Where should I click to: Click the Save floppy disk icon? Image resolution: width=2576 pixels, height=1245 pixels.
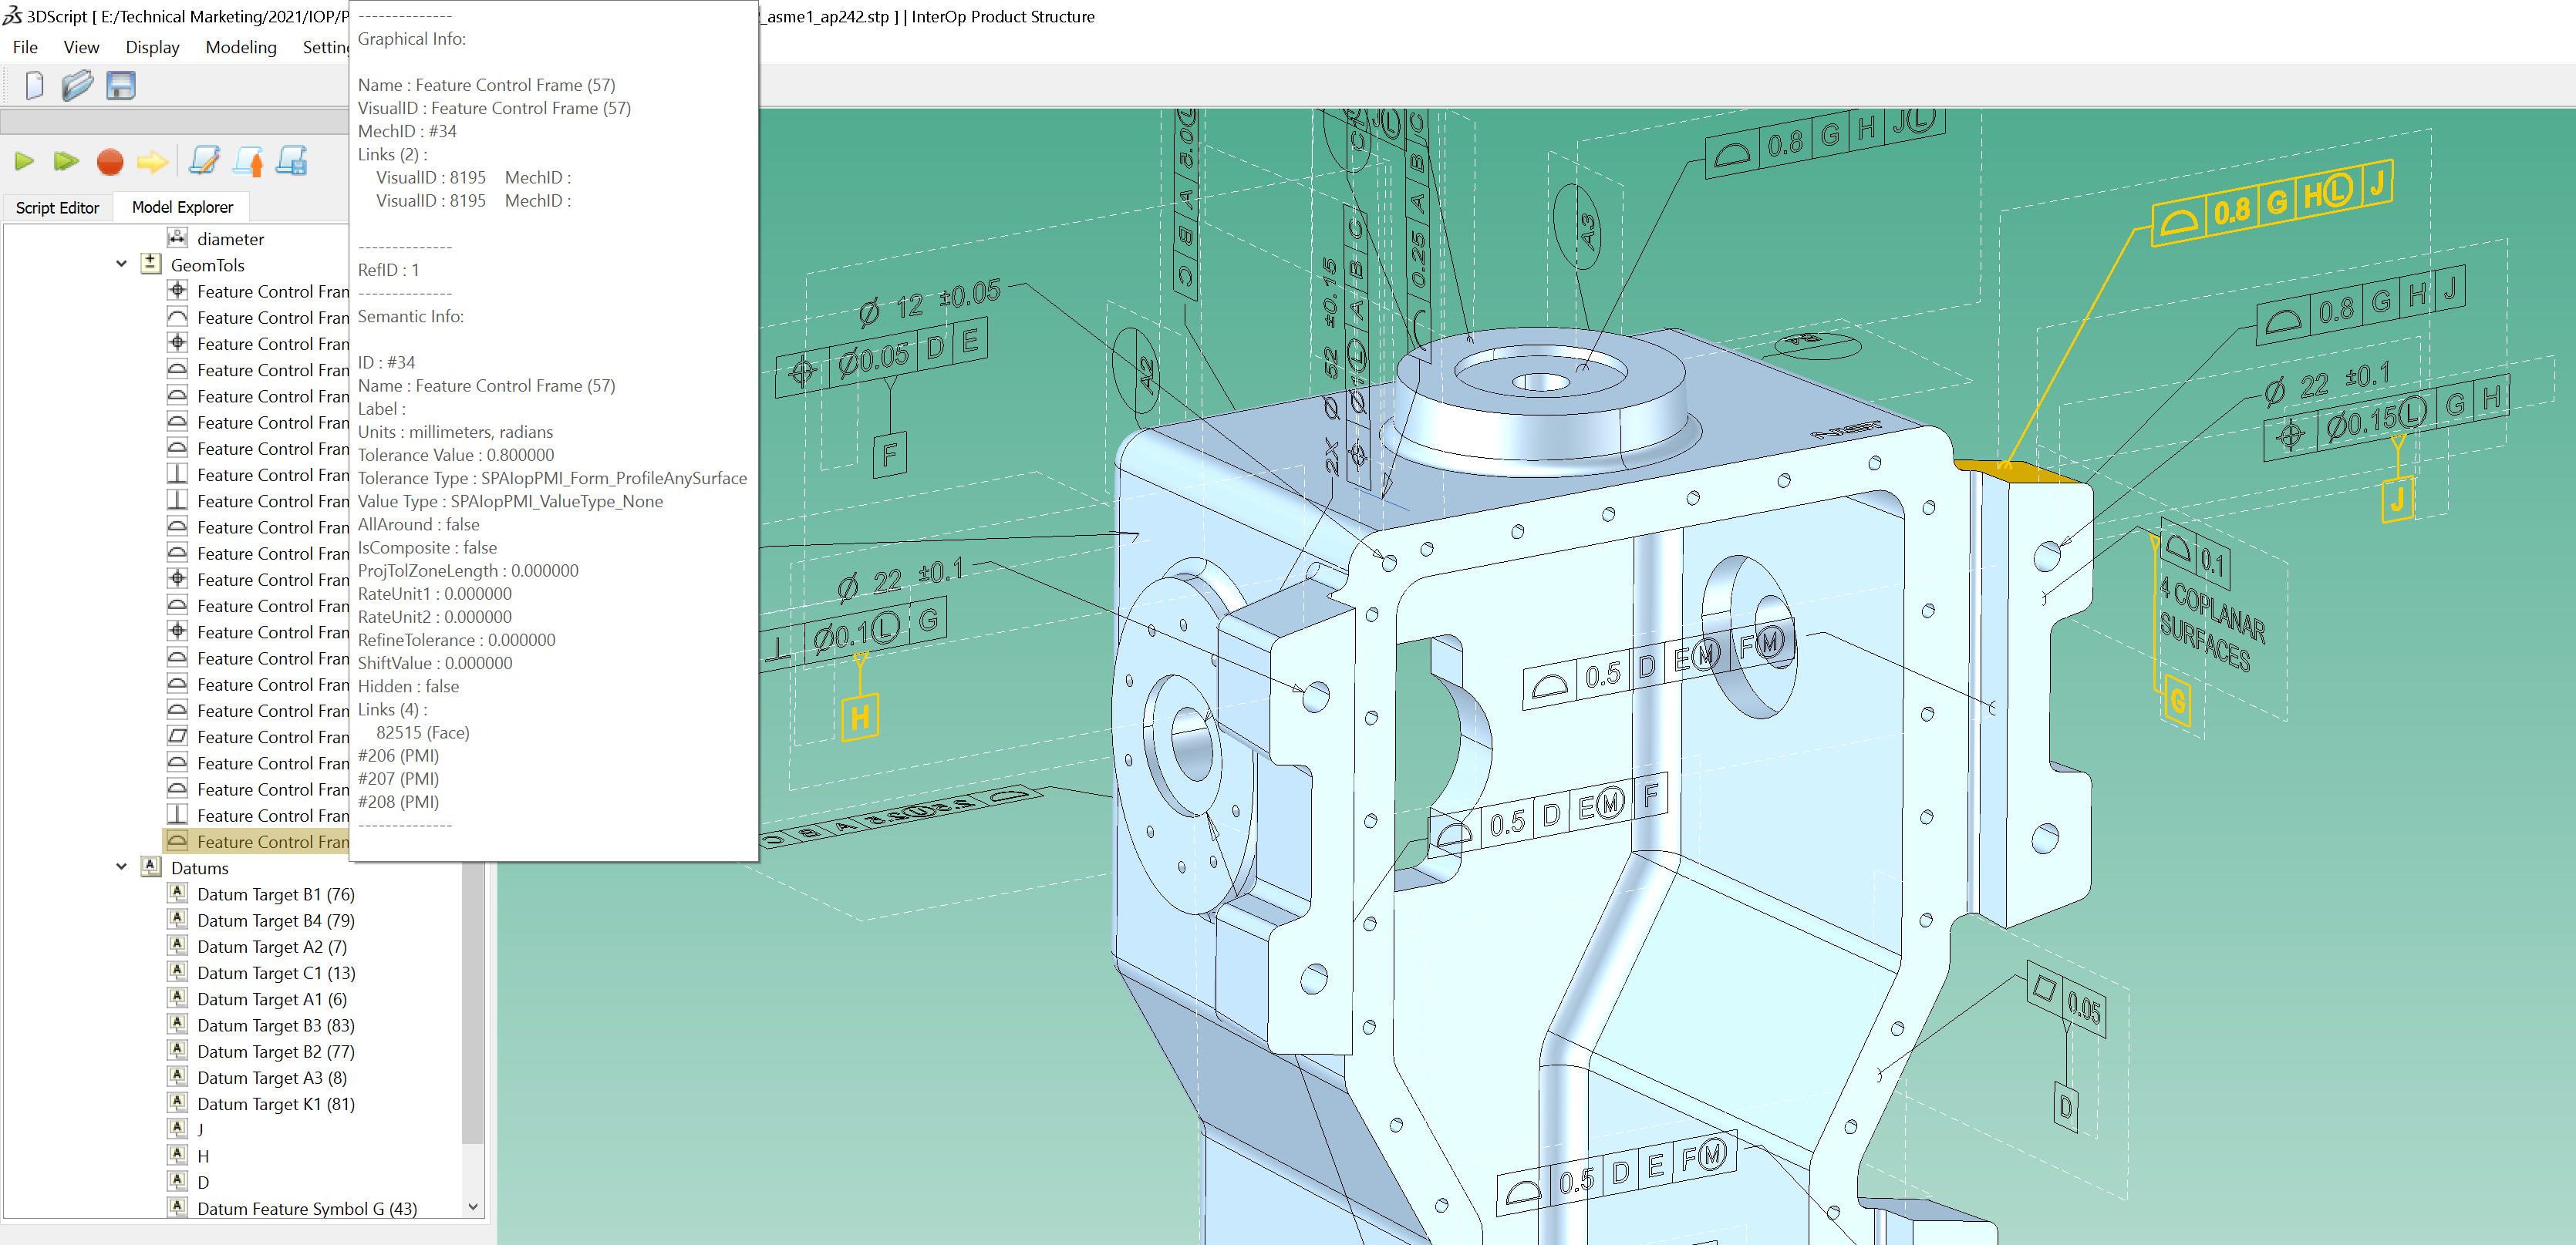(x=121, y=86)
